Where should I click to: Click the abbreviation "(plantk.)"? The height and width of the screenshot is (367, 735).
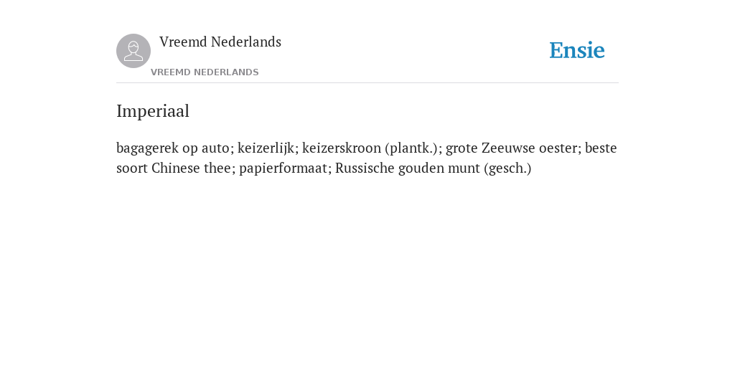[x=411, y=148]
